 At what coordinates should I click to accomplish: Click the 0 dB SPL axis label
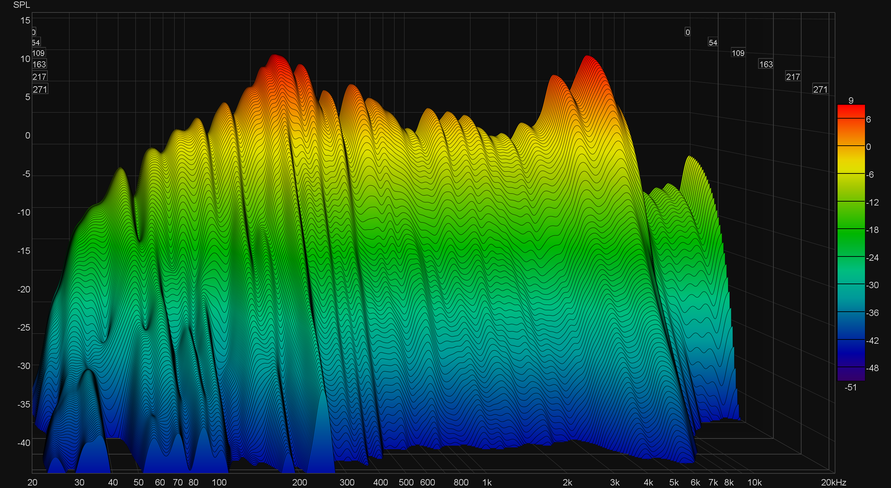[x=27, y=135]
